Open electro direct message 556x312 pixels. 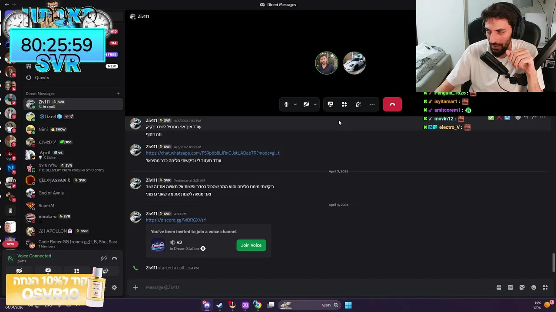tap(73, 218)
